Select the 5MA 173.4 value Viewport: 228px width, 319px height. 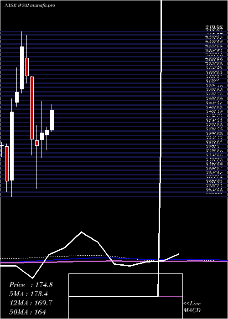[30, 294]
